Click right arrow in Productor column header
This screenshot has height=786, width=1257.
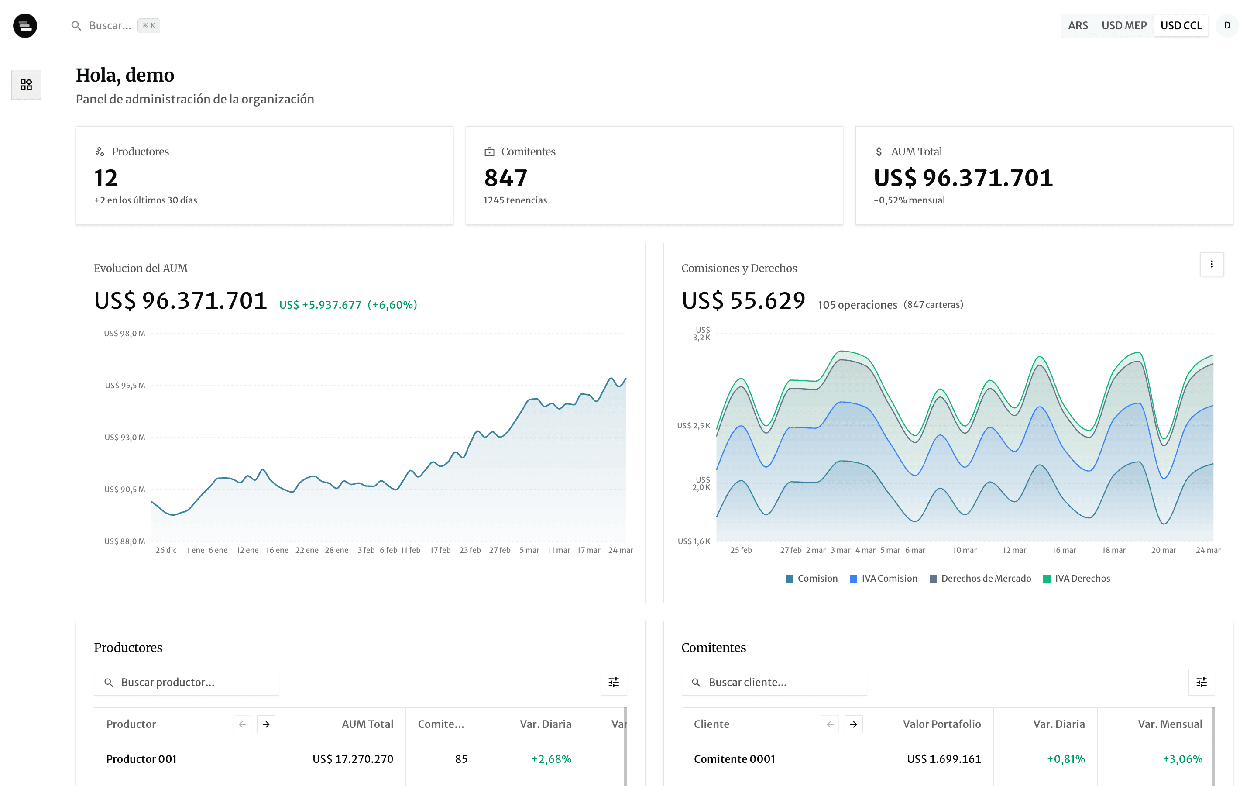pyautogui.click(x=266, y=724)
